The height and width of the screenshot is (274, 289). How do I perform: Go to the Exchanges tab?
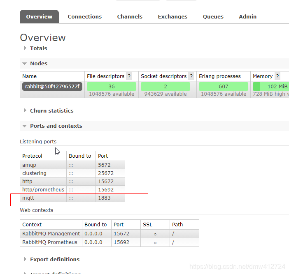[x=172, y=16]
